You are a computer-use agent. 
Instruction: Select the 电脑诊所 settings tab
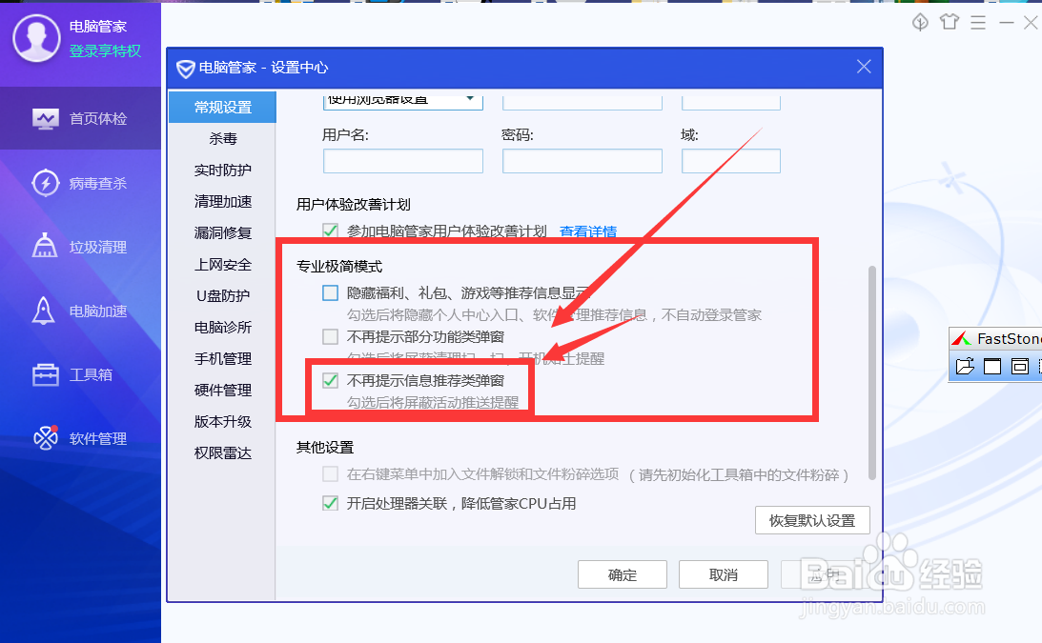(x=223, y=328)
